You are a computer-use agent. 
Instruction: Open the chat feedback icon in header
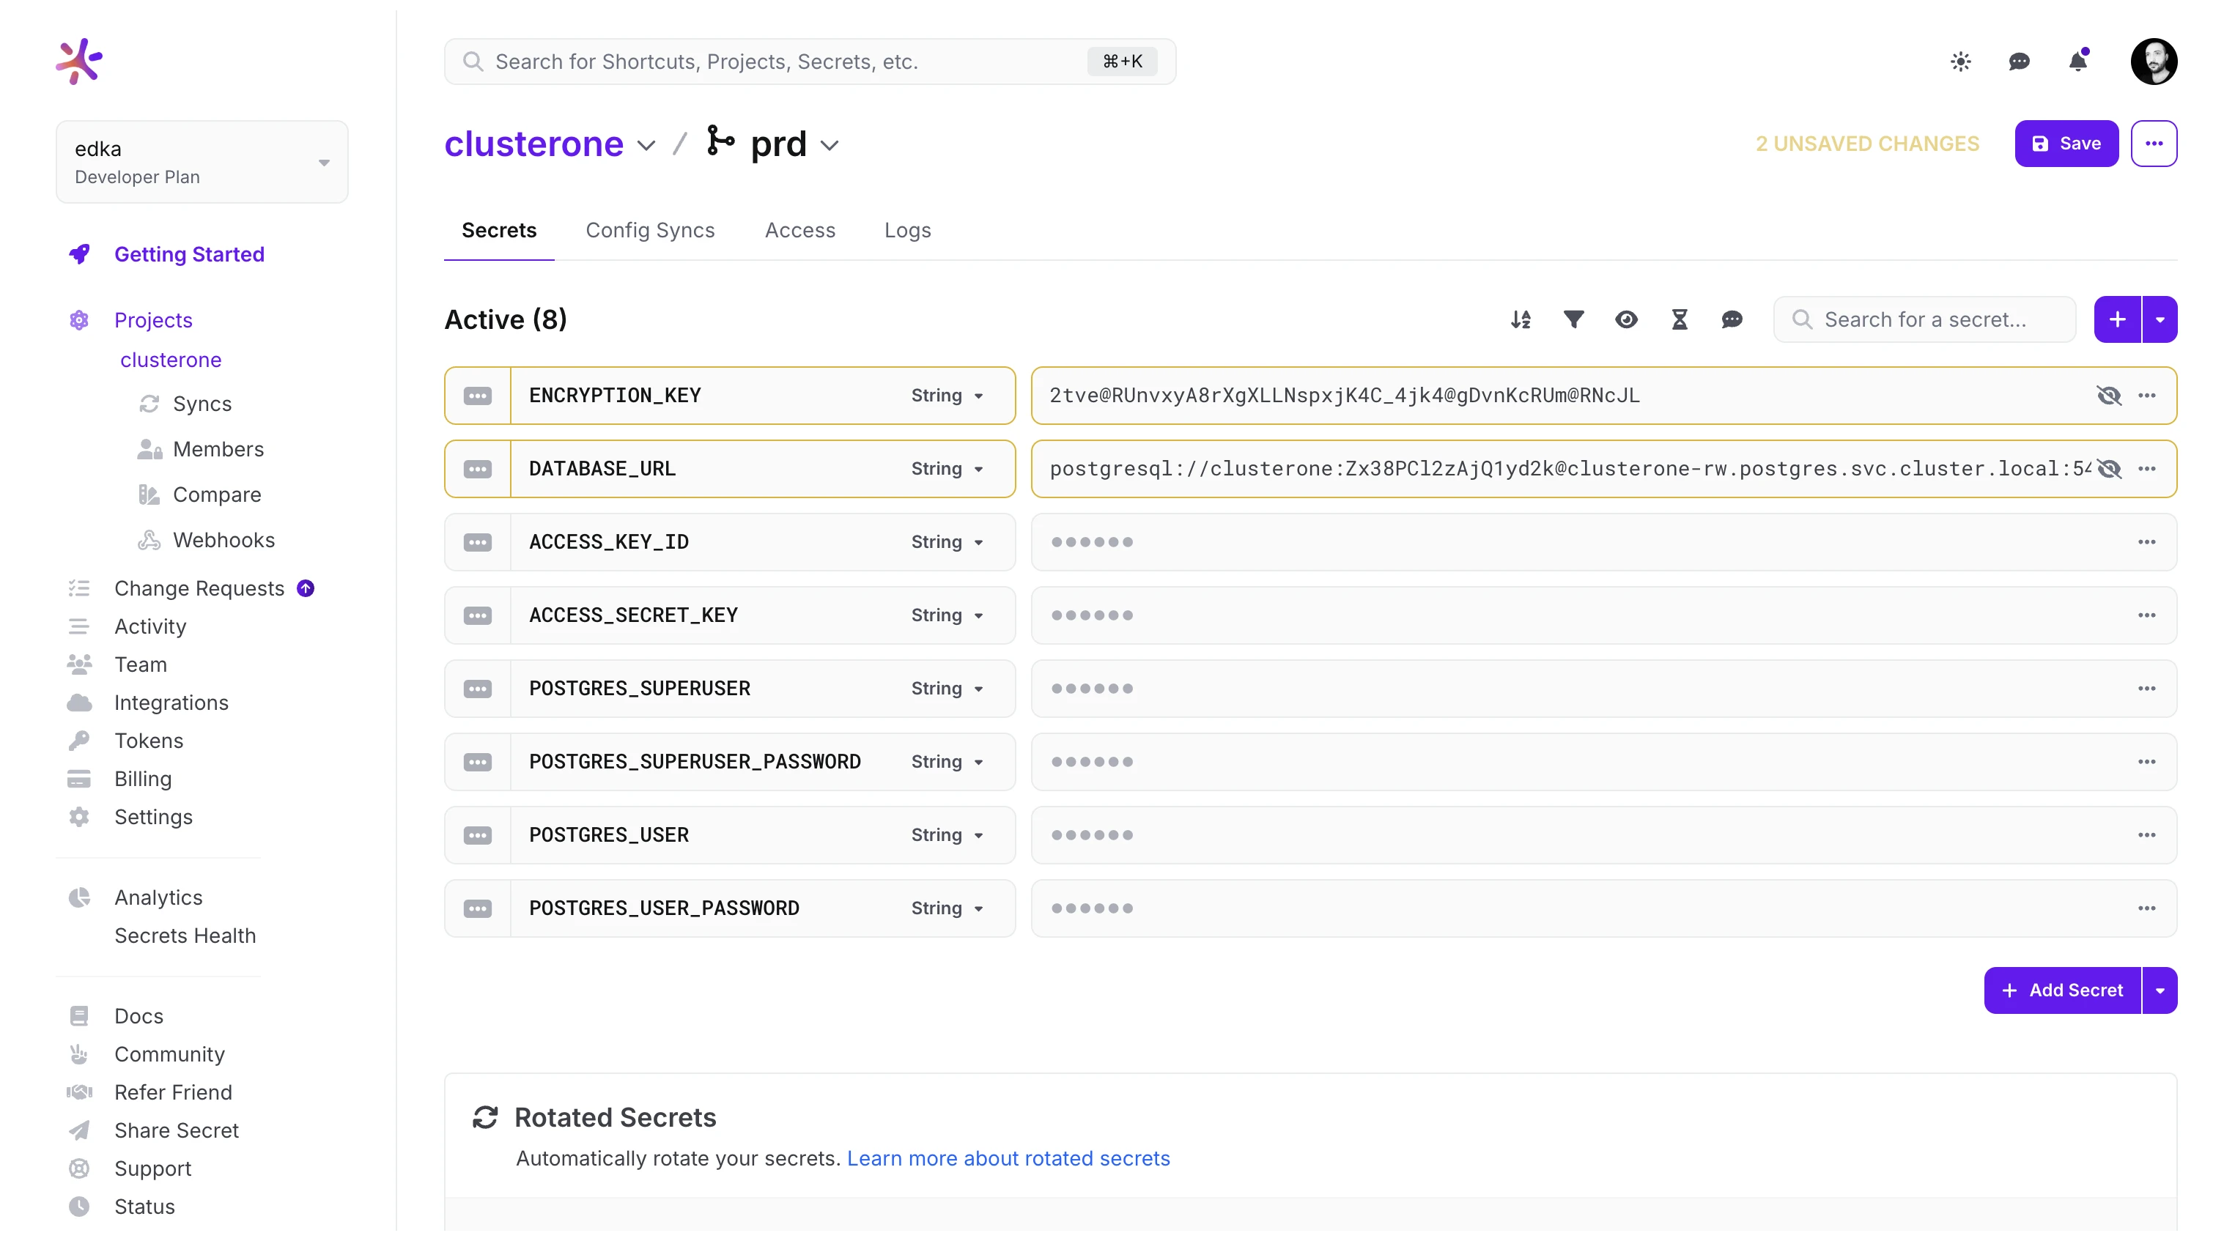(2019, 62)
